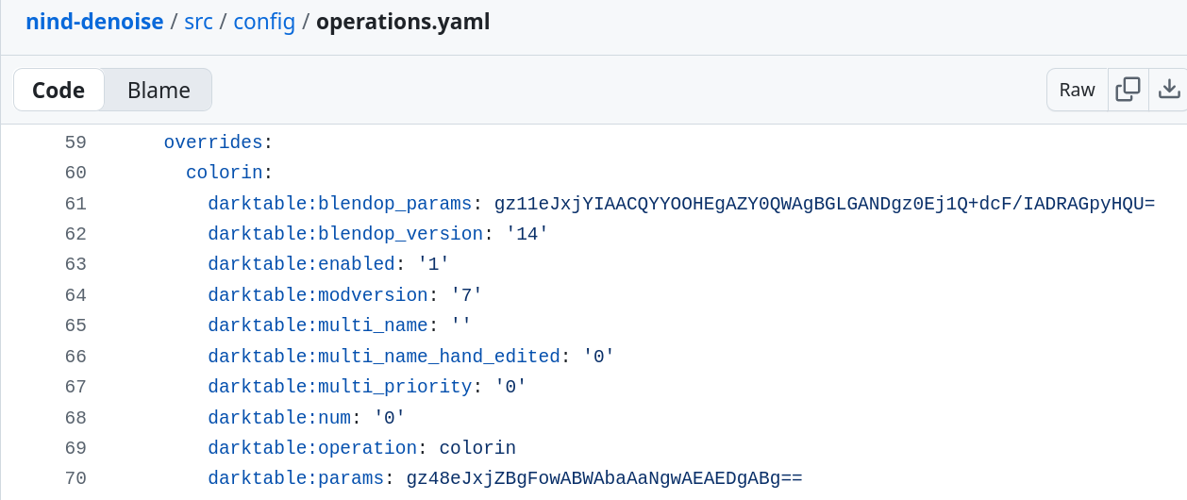
Task: Switch to the Blame view tab
Action: click(x=159, y=91)
